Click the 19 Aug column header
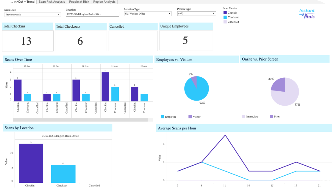 pos(56,66)
